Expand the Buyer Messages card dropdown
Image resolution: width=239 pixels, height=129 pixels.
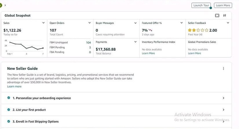[135, 23]
